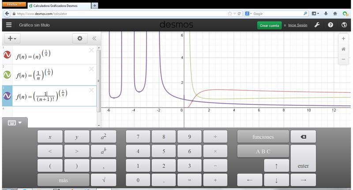Delete the second expression with X
This screenshot has width=353, height=190.
[x=91, y=69]
